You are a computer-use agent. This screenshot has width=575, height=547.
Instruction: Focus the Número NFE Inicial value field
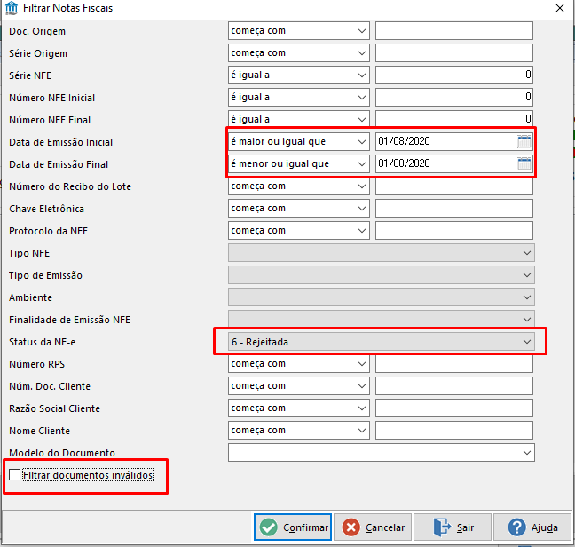454,97
